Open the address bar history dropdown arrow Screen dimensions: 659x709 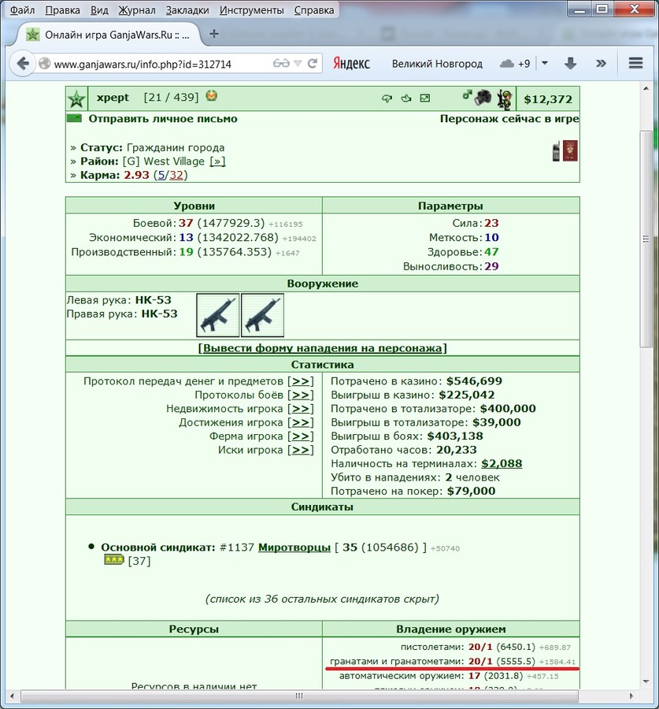[x=298, y=63]
